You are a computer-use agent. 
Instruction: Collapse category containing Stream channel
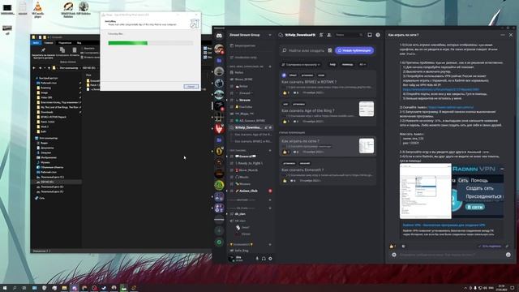pyautogui.click(x=247, y=67)
